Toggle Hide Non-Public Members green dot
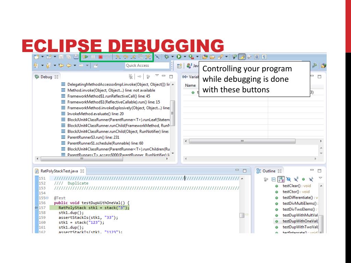The image size is (351, 263). coord(304,179)
